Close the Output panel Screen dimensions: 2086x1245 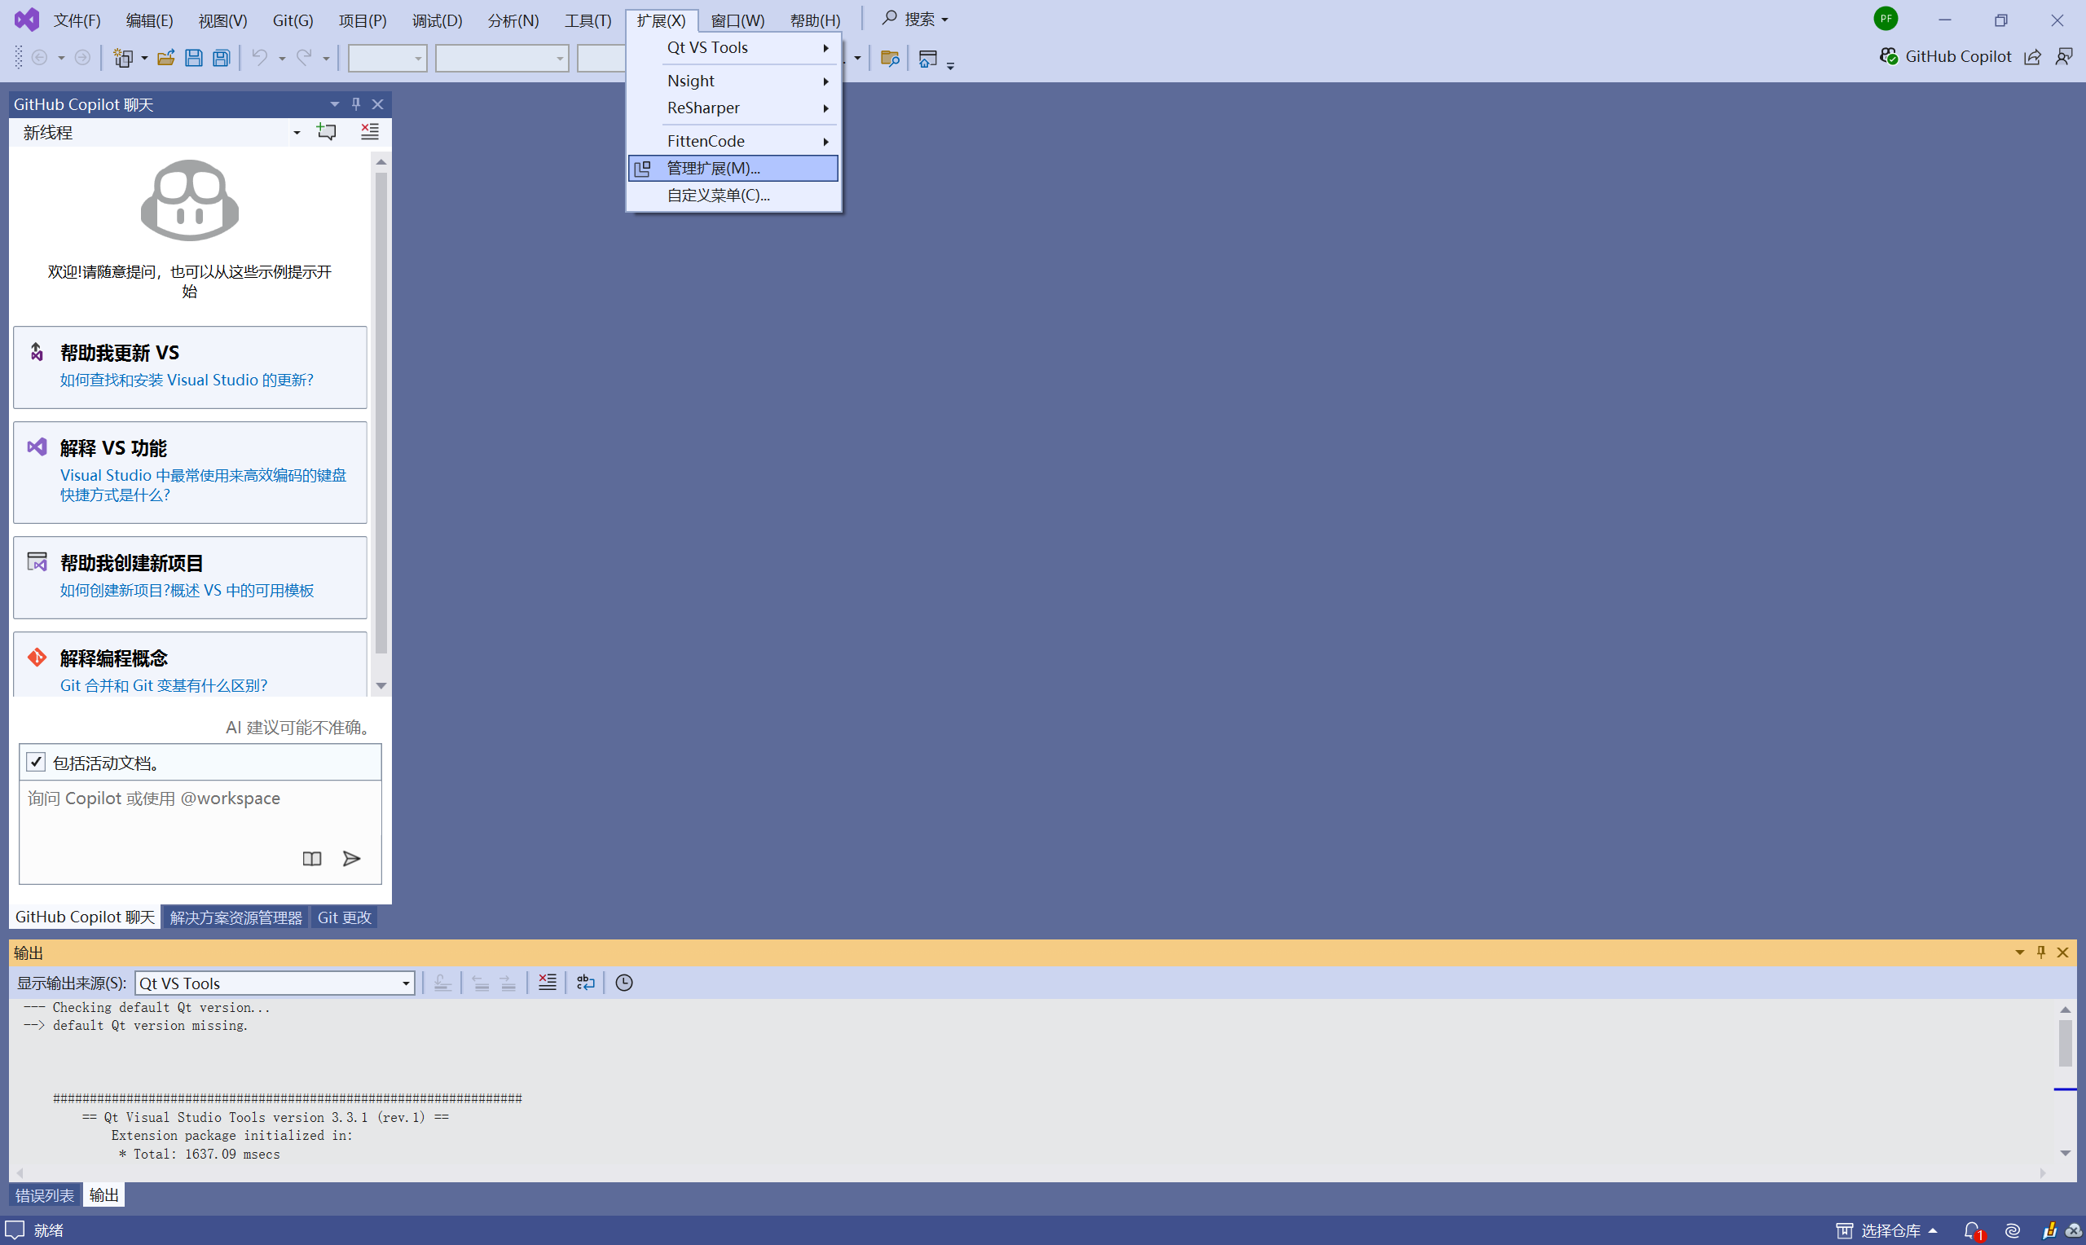click(2062, 952)
